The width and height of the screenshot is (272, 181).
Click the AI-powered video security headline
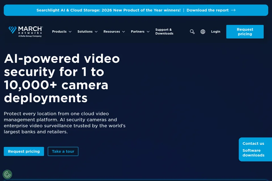[x=62, y=78]
